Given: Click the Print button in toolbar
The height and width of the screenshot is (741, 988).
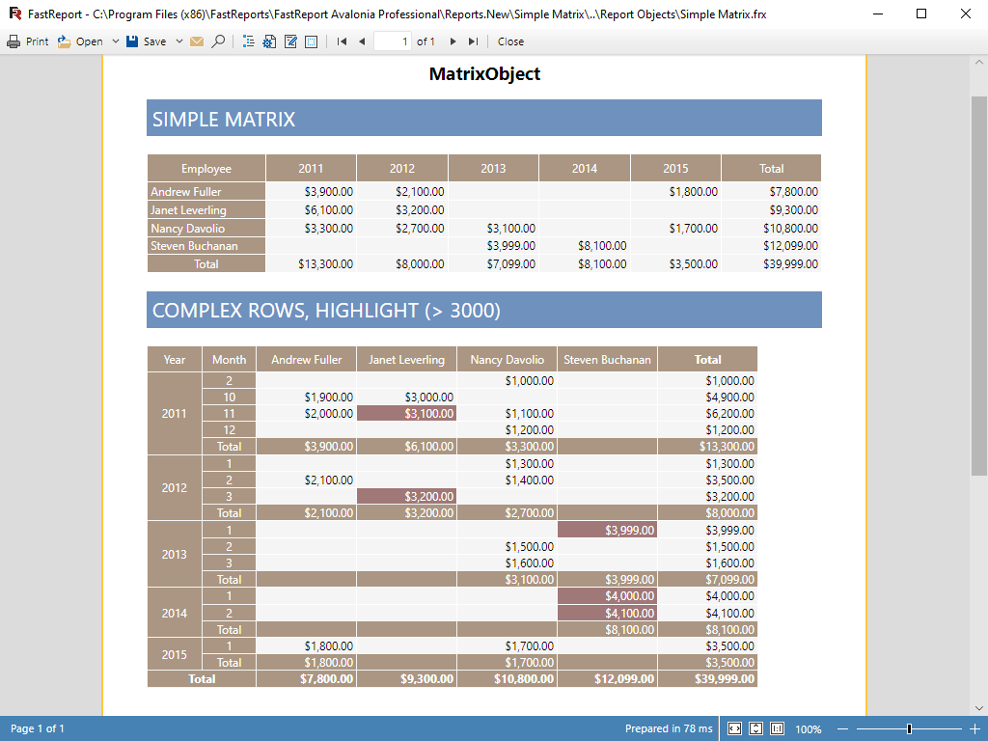Looking at the screenshot, I should (27, 41).
